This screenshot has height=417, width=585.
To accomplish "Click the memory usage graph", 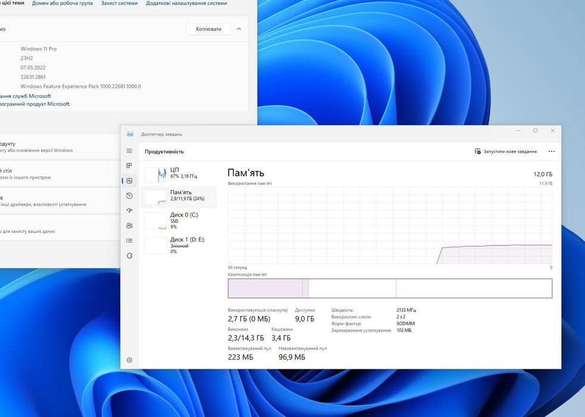I will click(x=390, y=225).
